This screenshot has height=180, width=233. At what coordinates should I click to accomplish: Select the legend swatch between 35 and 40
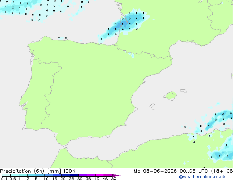coord(91,175)
